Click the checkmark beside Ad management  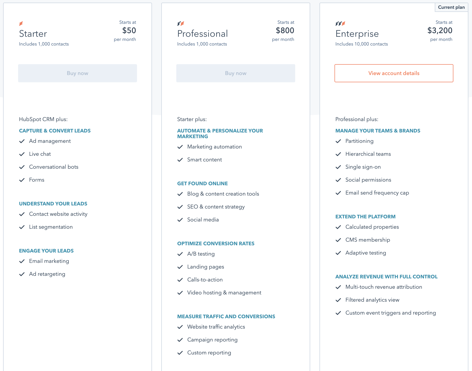[22, 141]
